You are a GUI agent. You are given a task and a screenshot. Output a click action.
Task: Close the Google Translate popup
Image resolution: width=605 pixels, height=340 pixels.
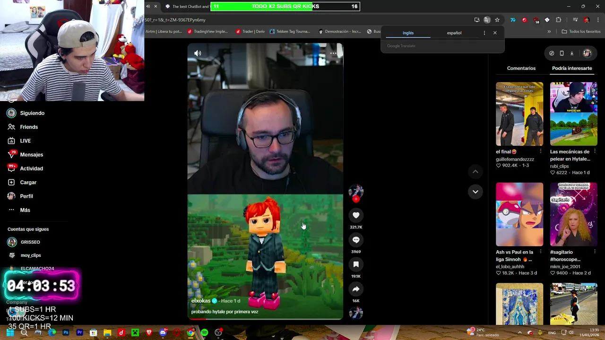coord(495,33)
